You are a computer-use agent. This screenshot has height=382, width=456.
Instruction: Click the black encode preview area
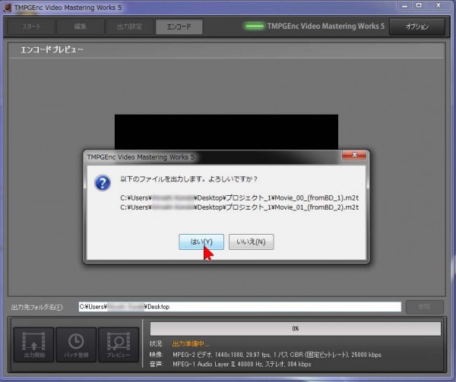[x=226, y=131]
